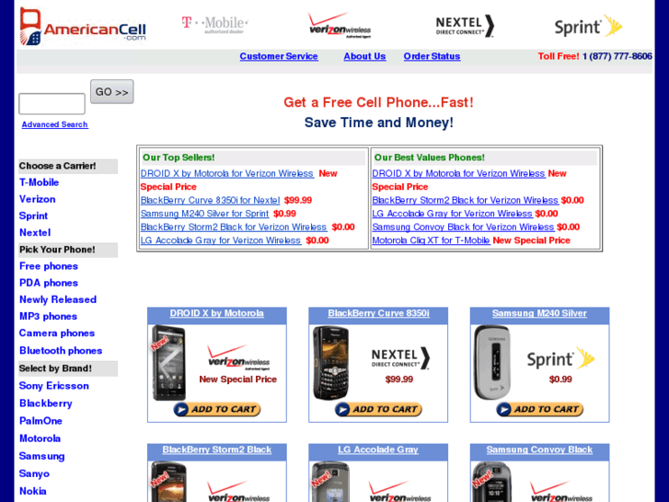The width and height of the screenshot is (669, 502).
Task: Open the Advanced Search link
Action: [x=54, y=124]
